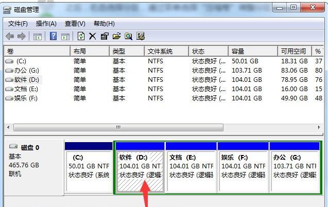This screenshot has height=207, width=328.
Task: Sort by the 可用空间 column header
Action: click(x=295, y=51)
